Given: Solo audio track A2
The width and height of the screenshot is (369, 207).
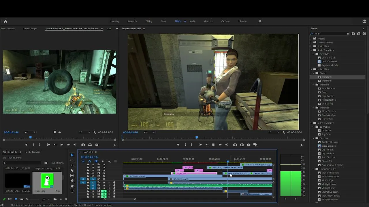Looking at the screenshot, I should coord(109,185).
